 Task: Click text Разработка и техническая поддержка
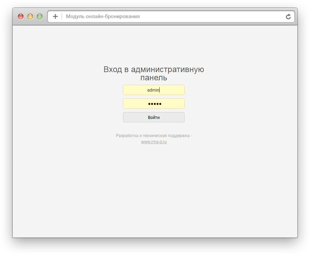pyautogui.click(x=153, y=136)
